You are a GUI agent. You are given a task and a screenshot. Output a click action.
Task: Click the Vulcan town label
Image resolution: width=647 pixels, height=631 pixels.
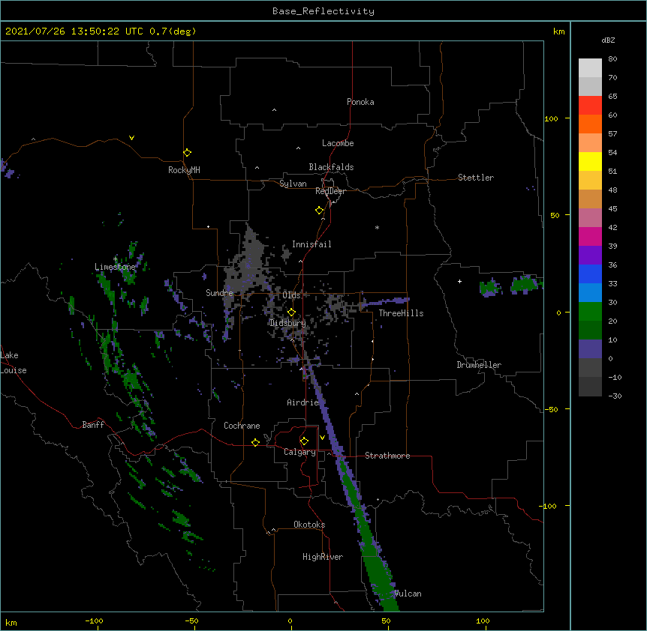[408, 594]
